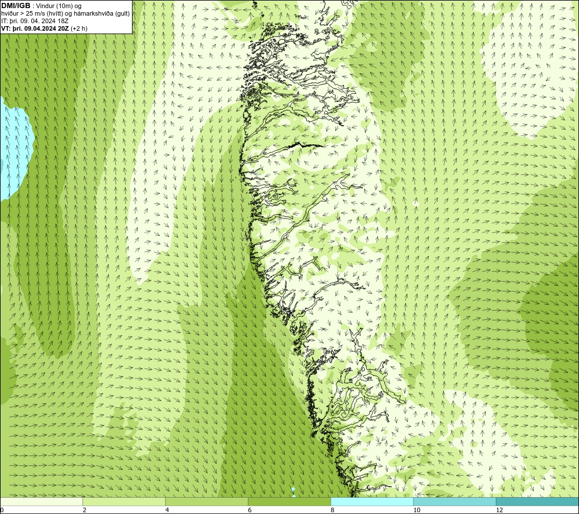Click the DMI/IGB title in the legend box

(x=16, y=6)
